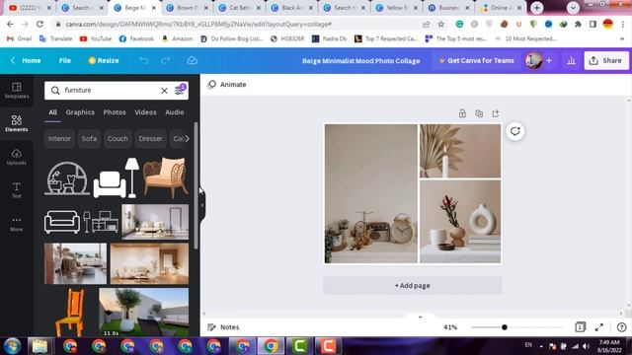Enter fullscreen present mode icon
Screen dimensions: 632x355
599,327
